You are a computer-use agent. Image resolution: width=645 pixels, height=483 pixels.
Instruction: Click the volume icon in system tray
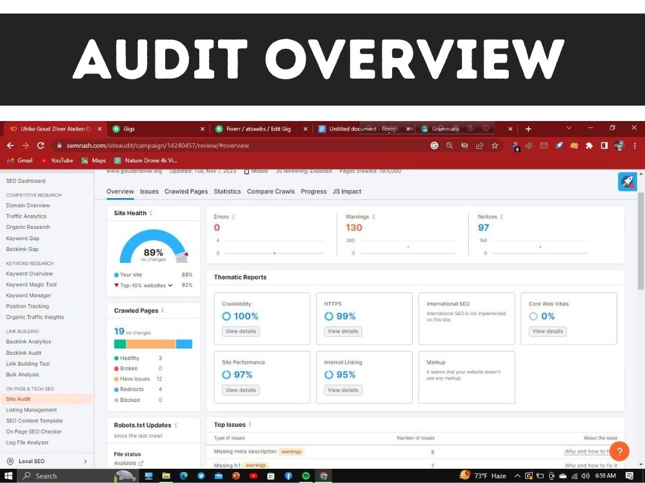(x=586, y=476)
